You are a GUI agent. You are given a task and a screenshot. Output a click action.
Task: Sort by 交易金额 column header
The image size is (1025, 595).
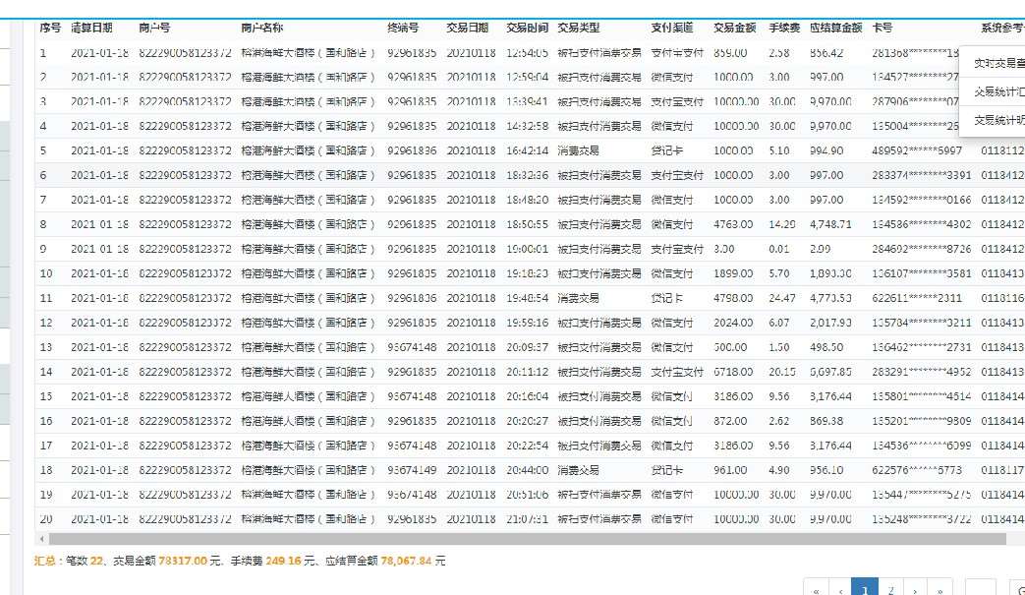(x=734, y=28)
